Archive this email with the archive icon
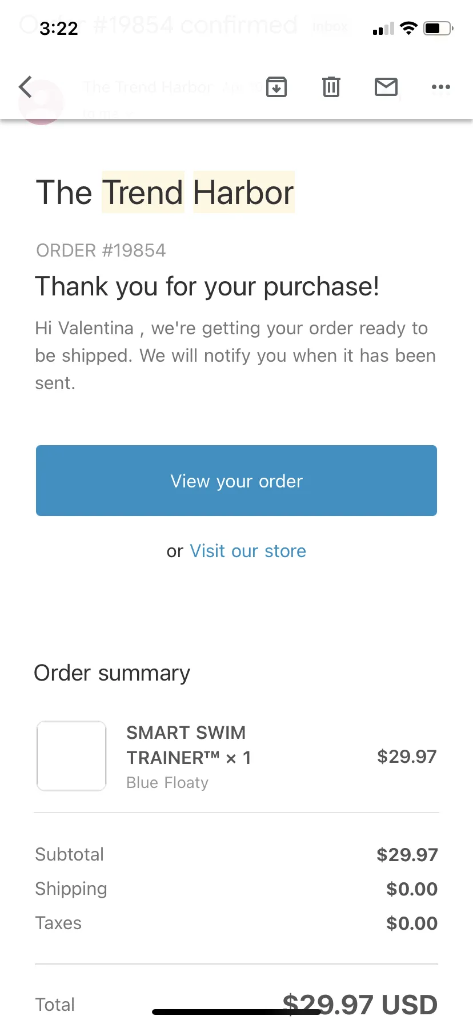Screen dimensions: 473x1024 click(276, 87)
